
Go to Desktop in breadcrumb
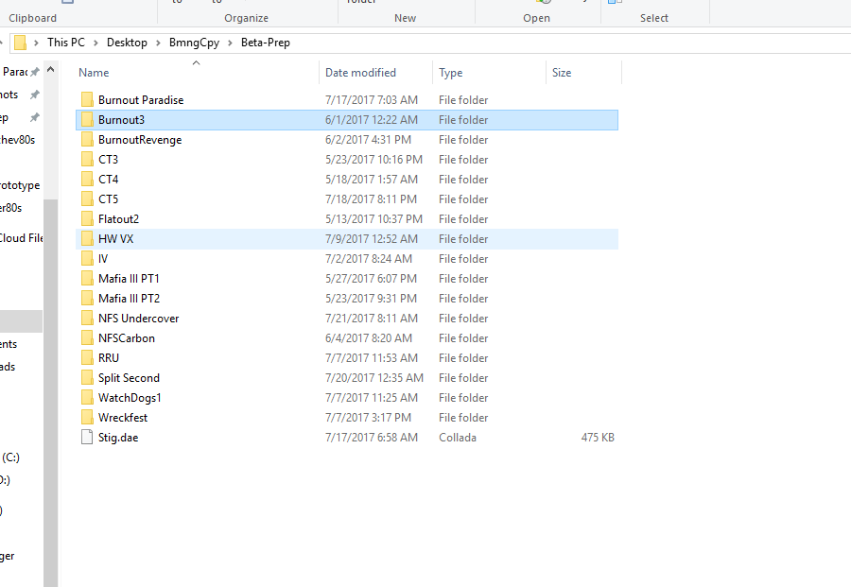127,43
